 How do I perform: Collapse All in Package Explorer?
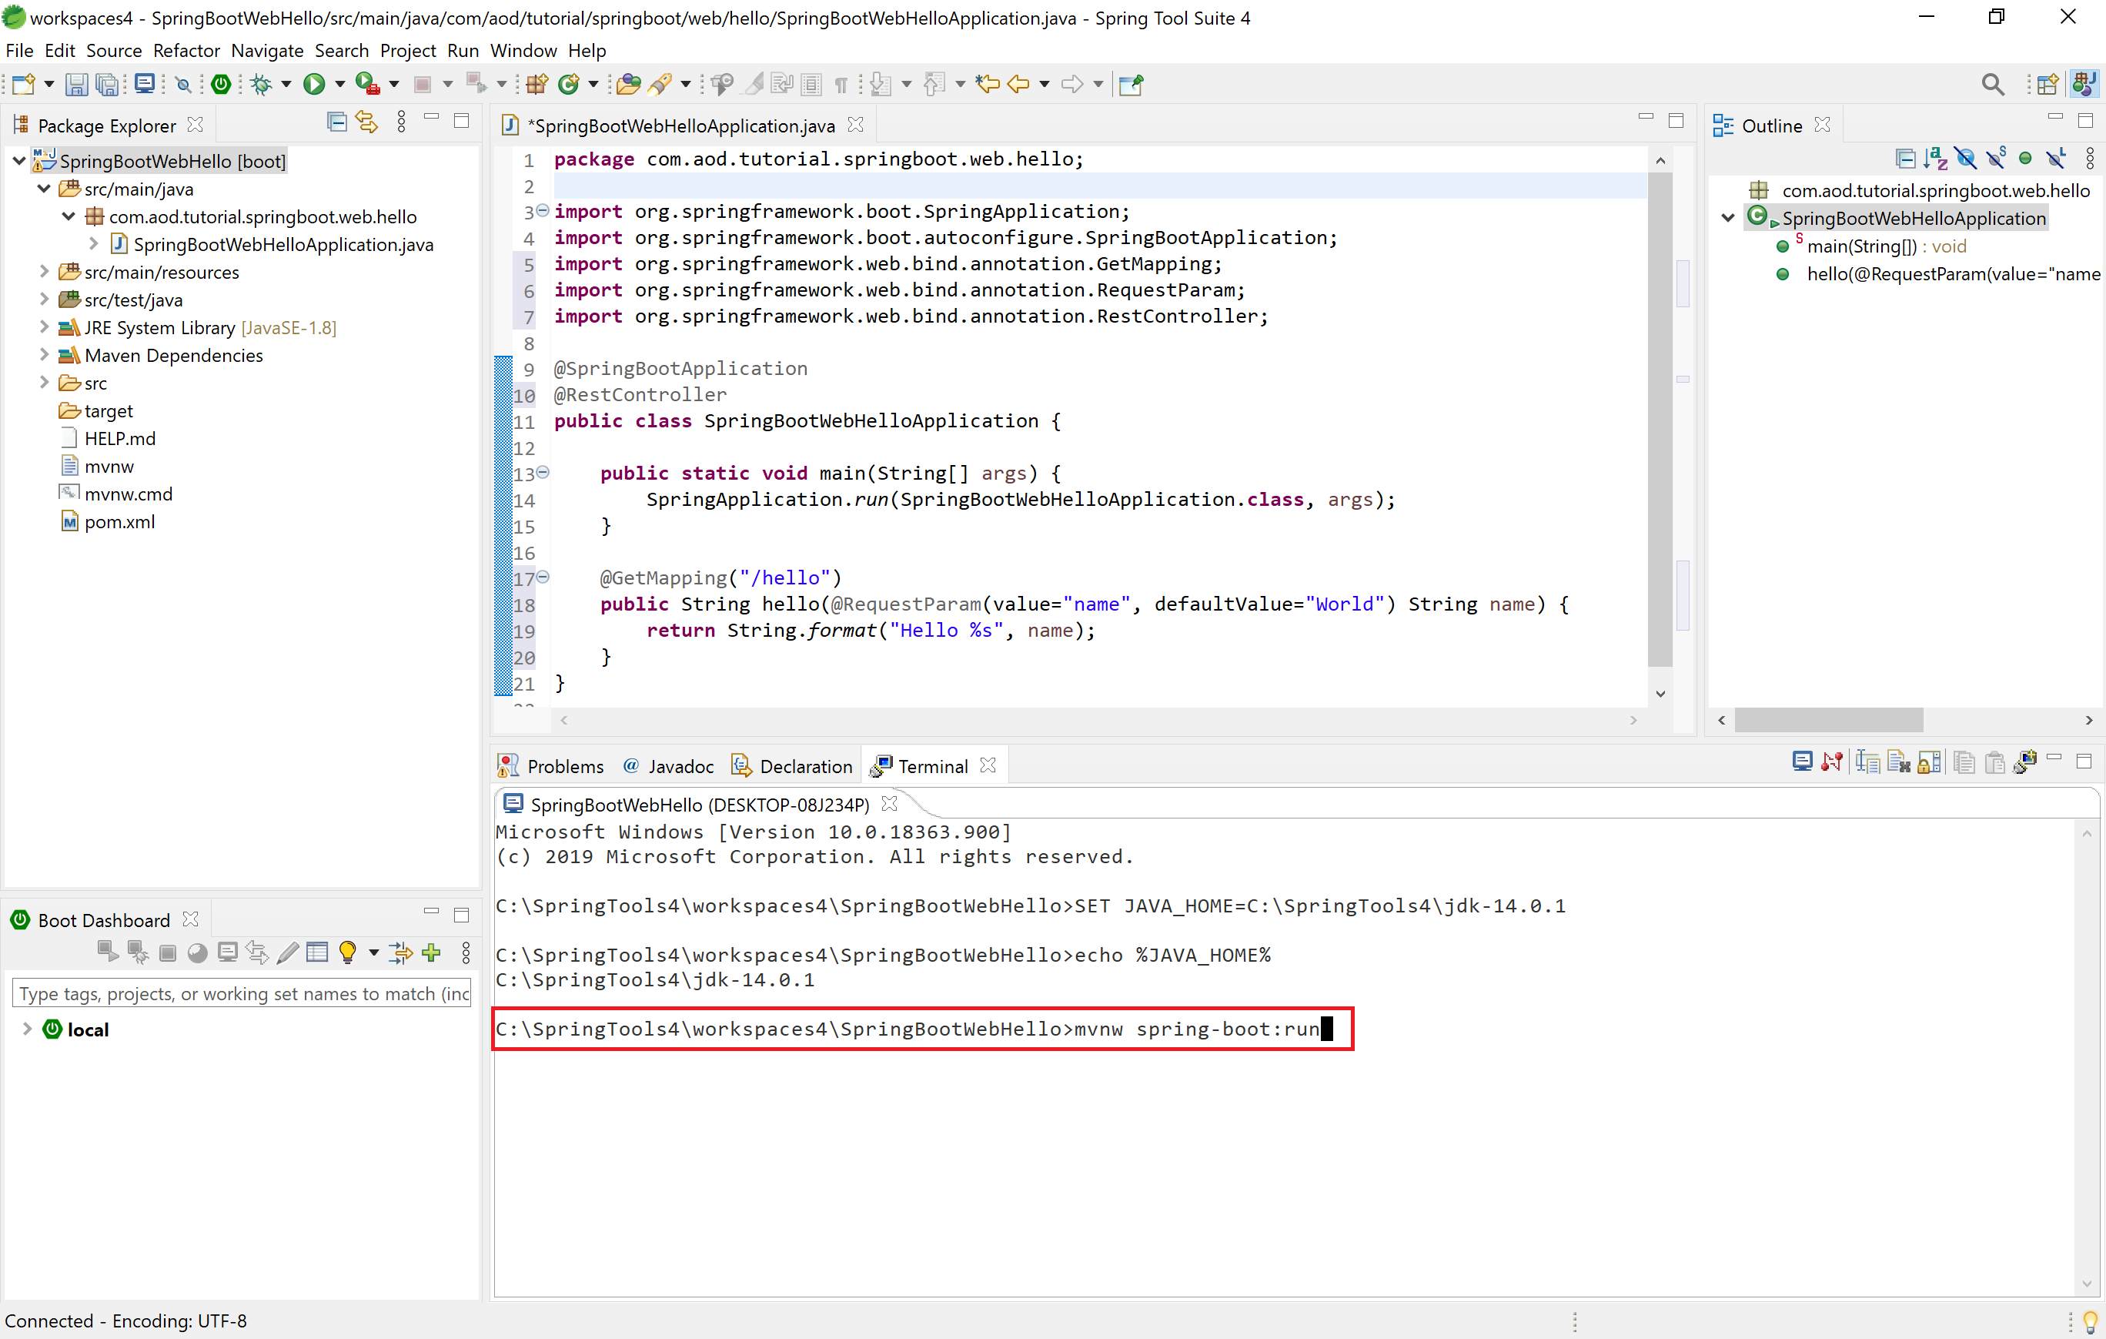(336, 122)
